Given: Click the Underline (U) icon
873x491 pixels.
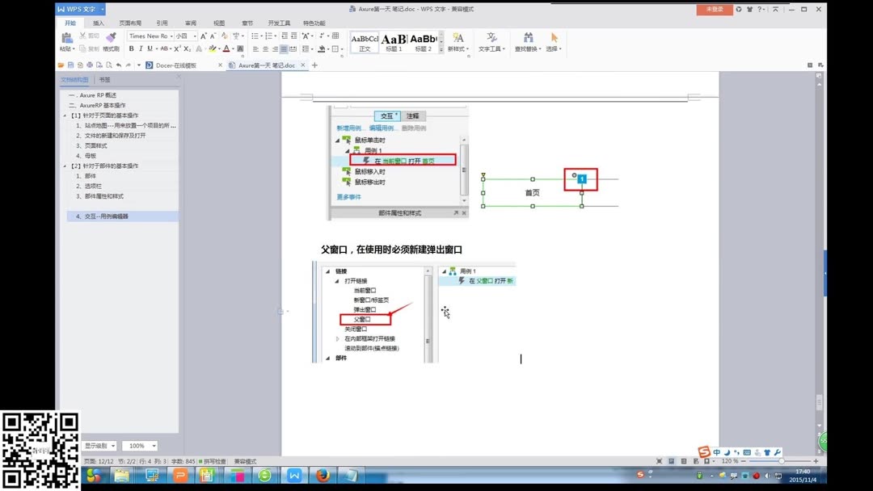Looking at the screenshot, I should (149, 48).
